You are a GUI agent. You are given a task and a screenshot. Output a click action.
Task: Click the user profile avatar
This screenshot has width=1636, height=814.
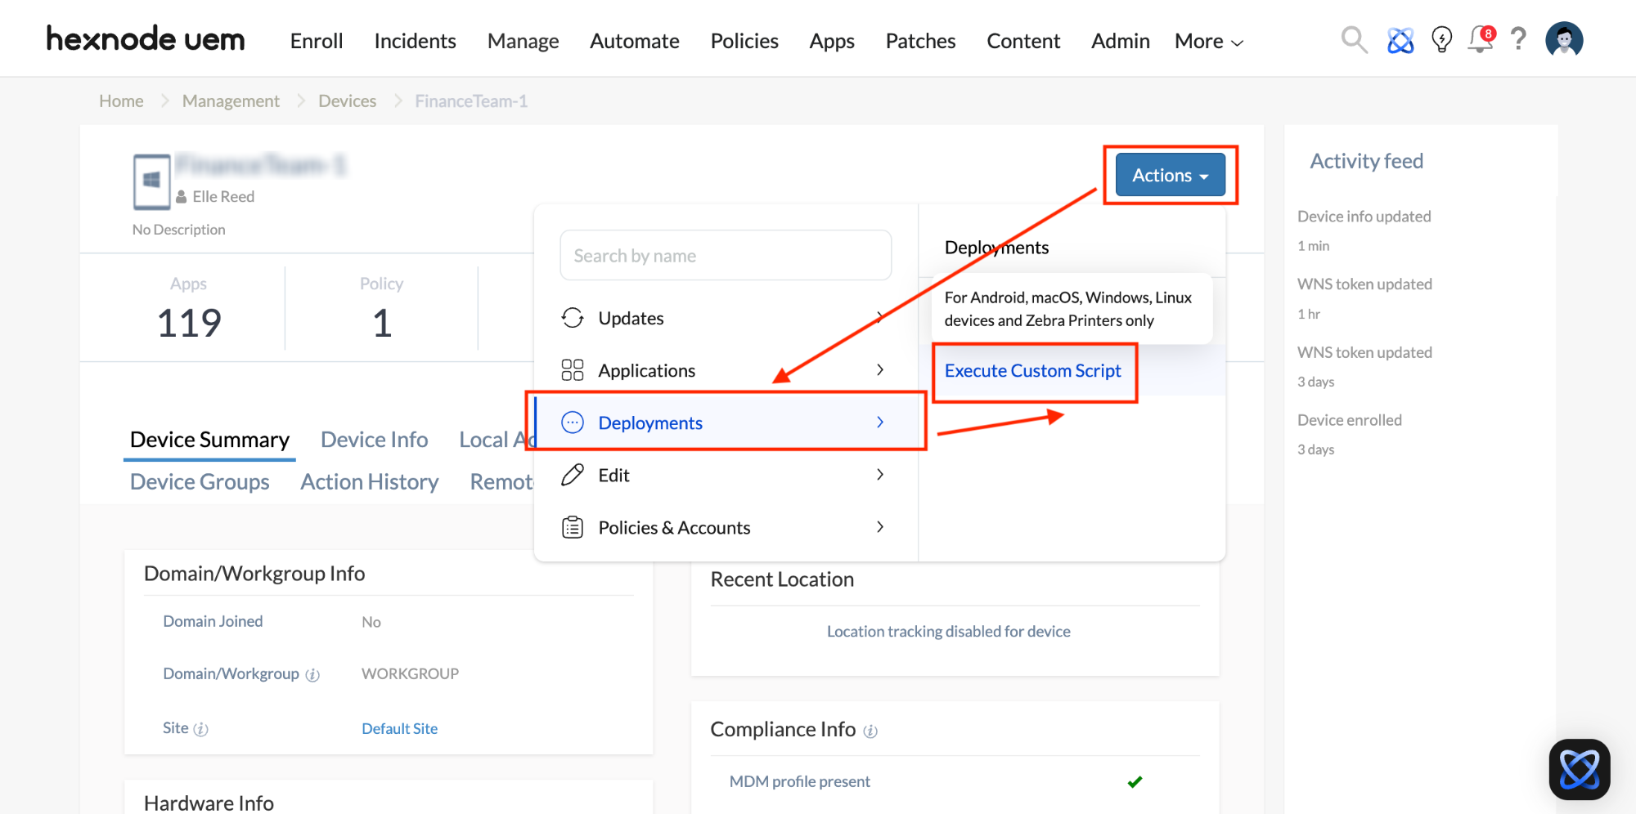[1564, 38]
